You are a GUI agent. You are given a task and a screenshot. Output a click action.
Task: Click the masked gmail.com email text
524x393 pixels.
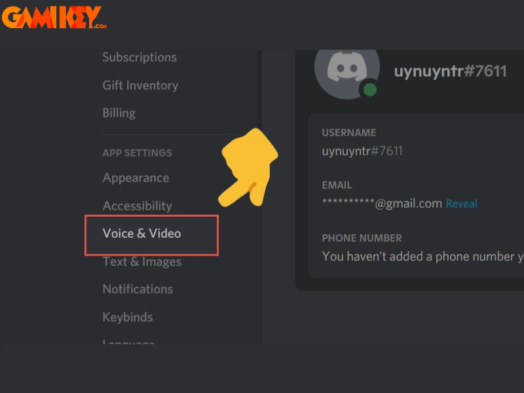tap(382, 203)
